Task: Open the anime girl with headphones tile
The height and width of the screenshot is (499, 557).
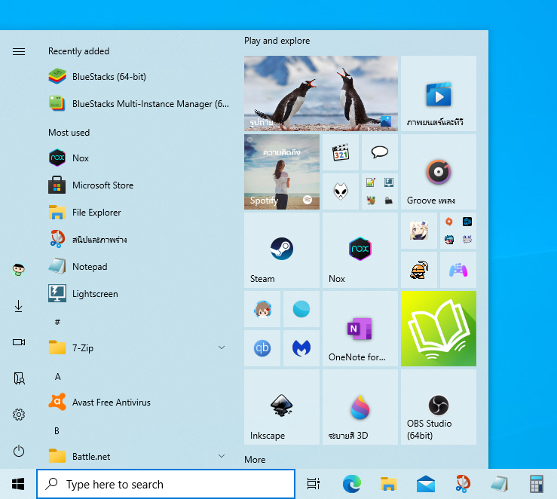Action: click(262, 309)
